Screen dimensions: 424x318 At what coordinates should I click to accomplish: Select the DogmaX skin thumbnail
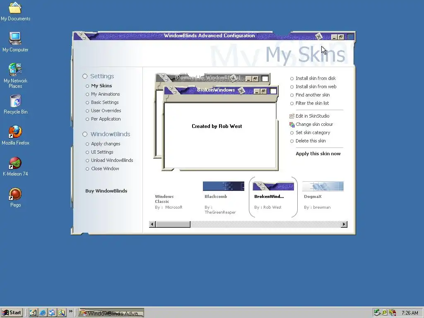tap(323, 186)
